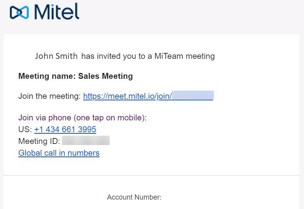Click the John Smith inviter name
The image size is (304, 209).
[x=56, y=56]
